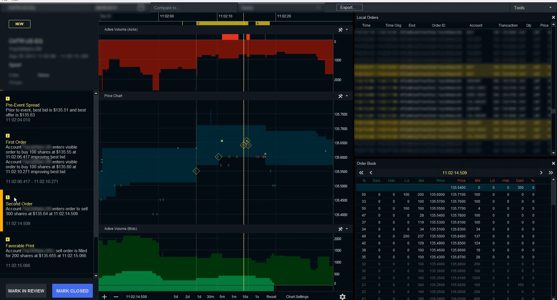Screen dimensions: 557x300
Task: Jump to first order book snapshot
Action: click(361, 173)
